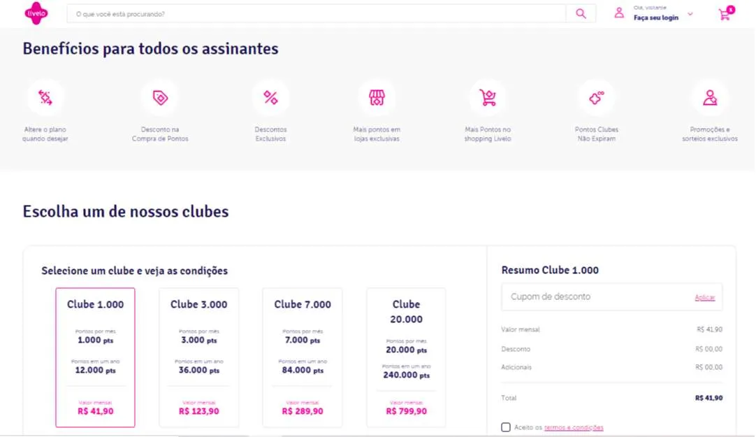Viewport: 756px width, 437px height.
Task: Open the 'termos e condições' link
Action: pyautogui.click(x=574, y=427)
